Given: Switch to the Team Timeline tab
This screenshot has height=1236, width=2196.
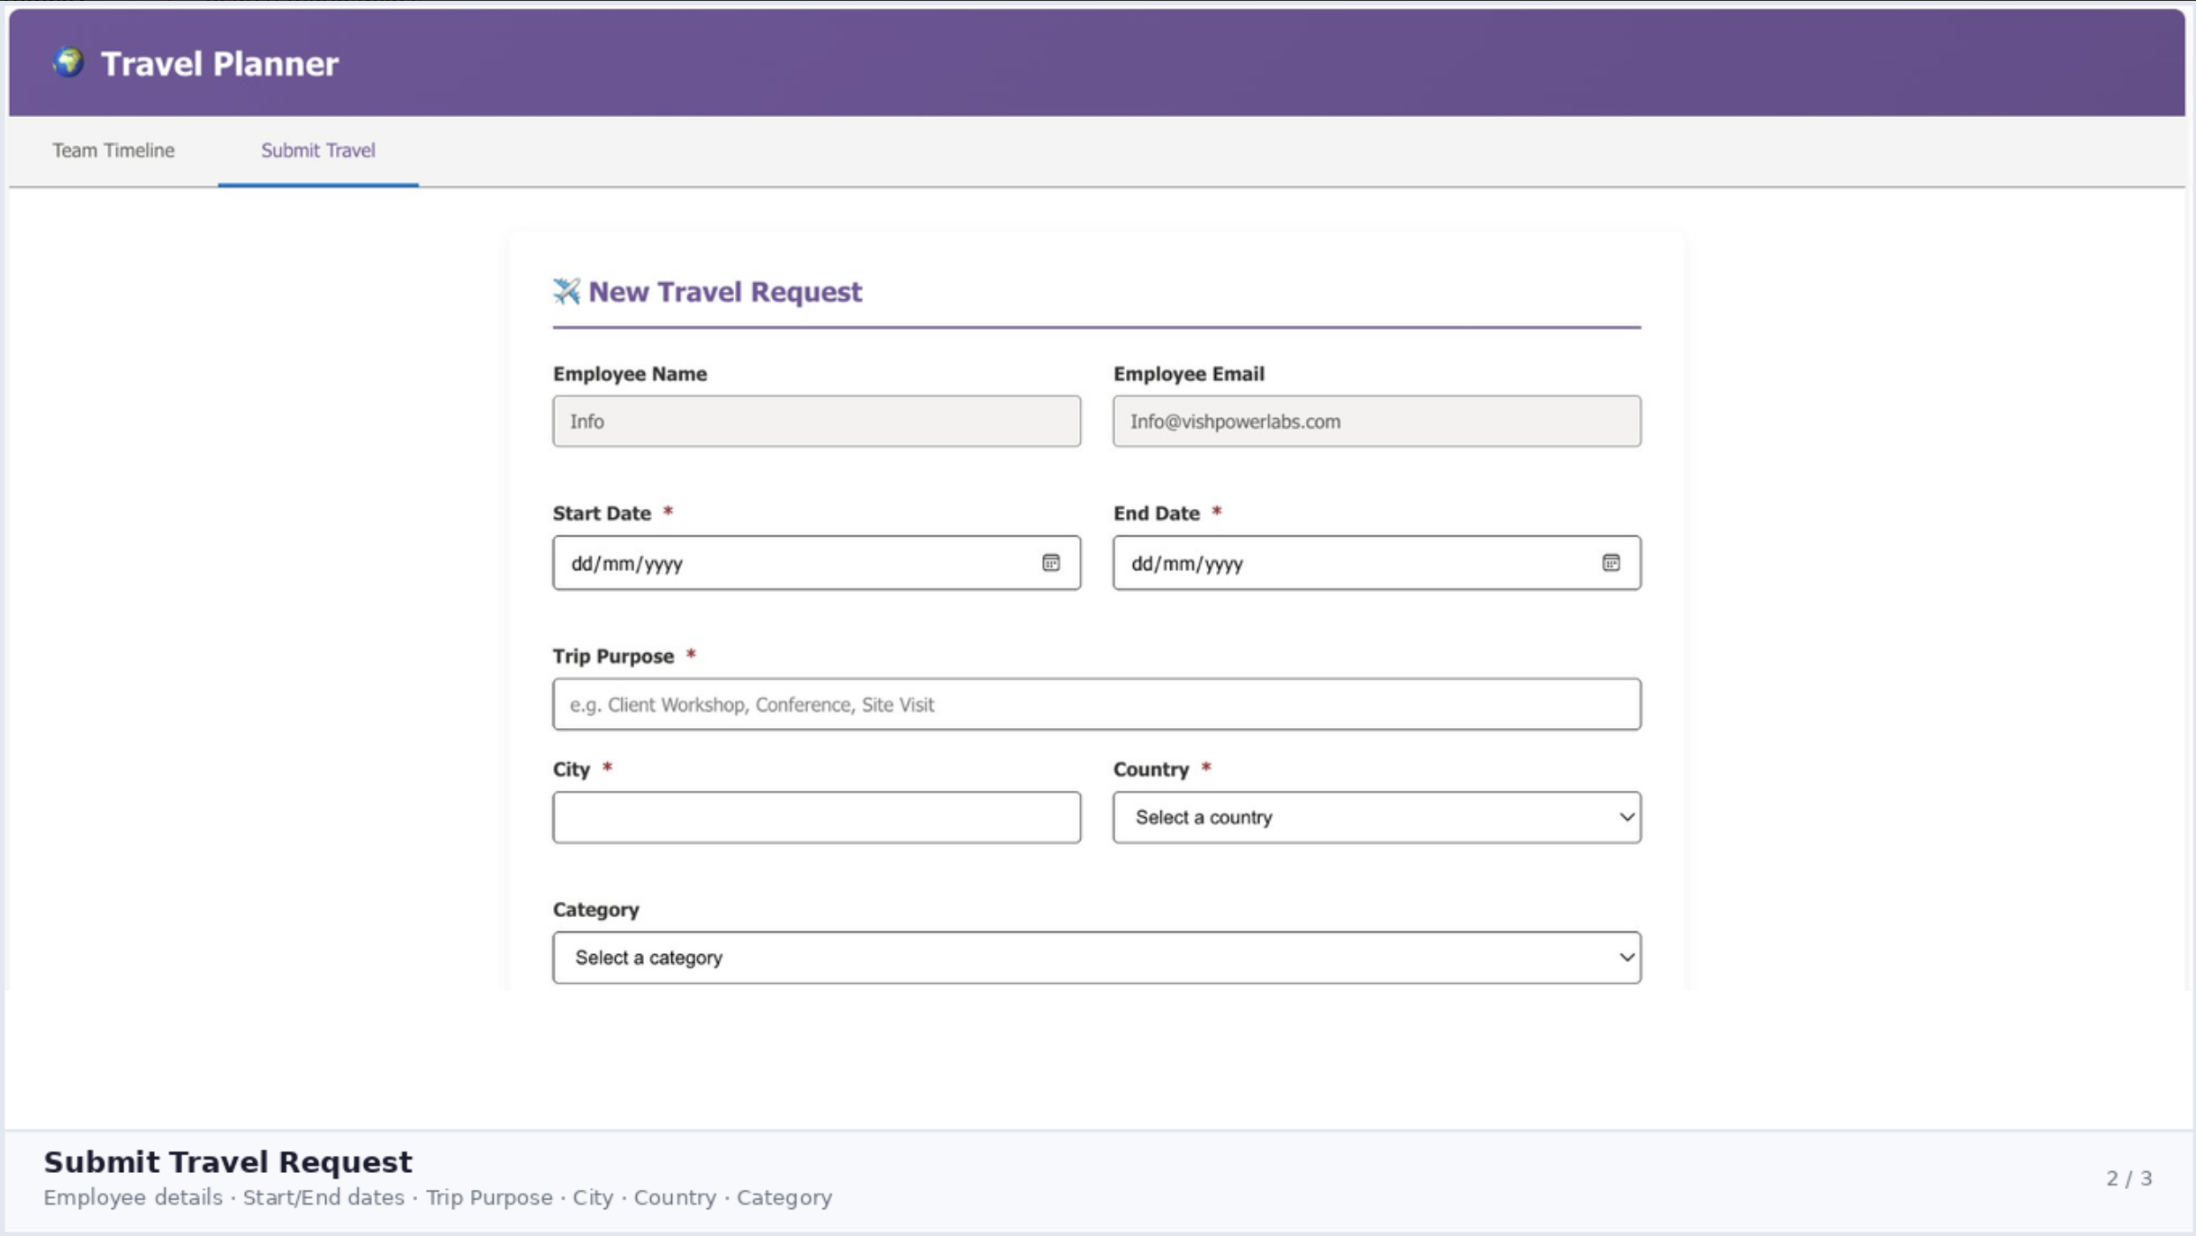Looking at the screenshot, I should click(113, 150).
